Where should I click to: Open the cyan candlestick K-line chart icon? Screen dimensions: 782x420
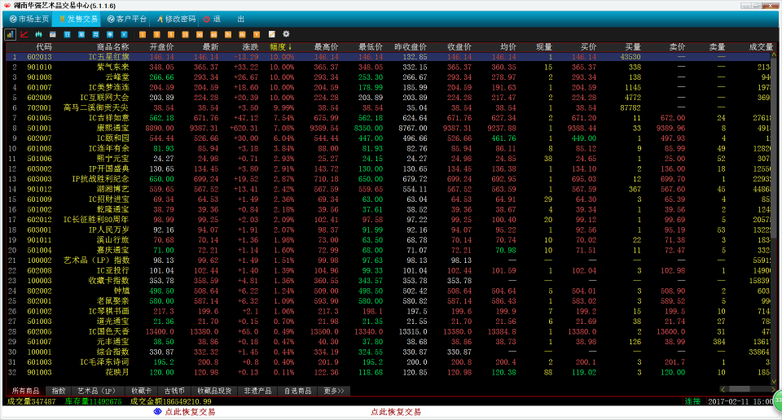point(38,34)
